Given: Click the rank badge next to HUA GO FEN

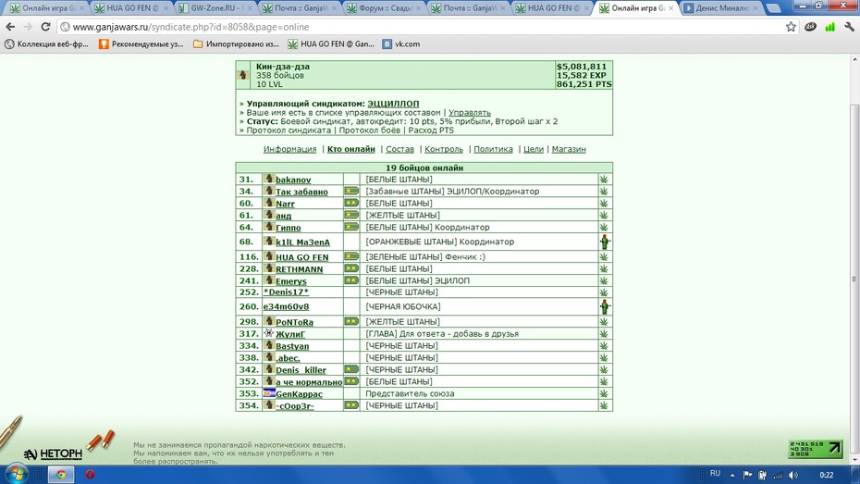Looking at the screenshot, I should 351,256.
